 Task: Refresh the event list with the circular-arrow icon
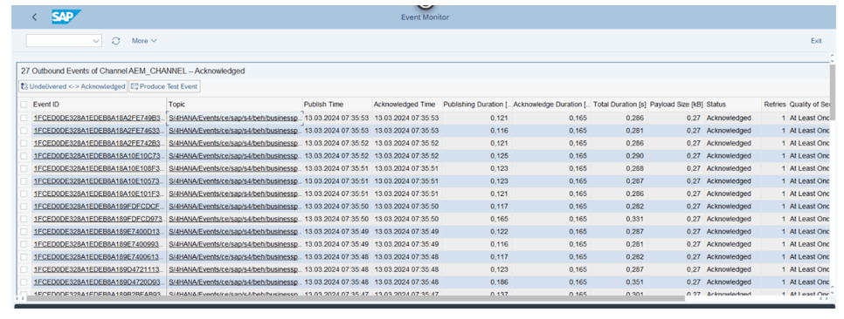coord(115,41)
